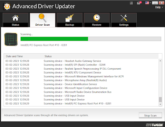The width and height of the screenshot is (165, 127).
Task: Select the Microphone Array (Realtek(R) Audio) row
Action: [81, 80]
